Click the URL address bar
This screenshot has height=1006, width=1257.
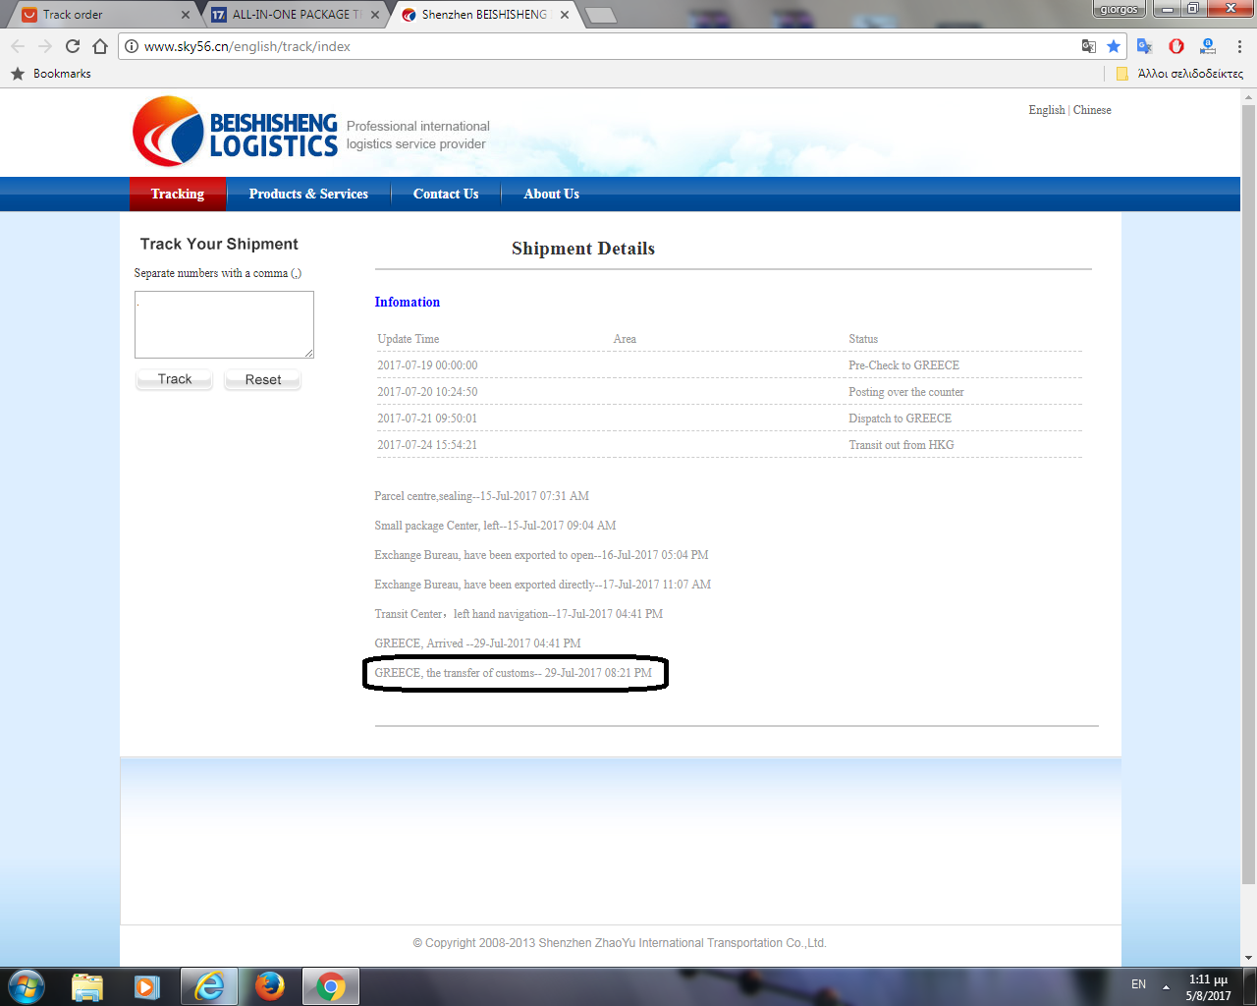coord(589,46)
